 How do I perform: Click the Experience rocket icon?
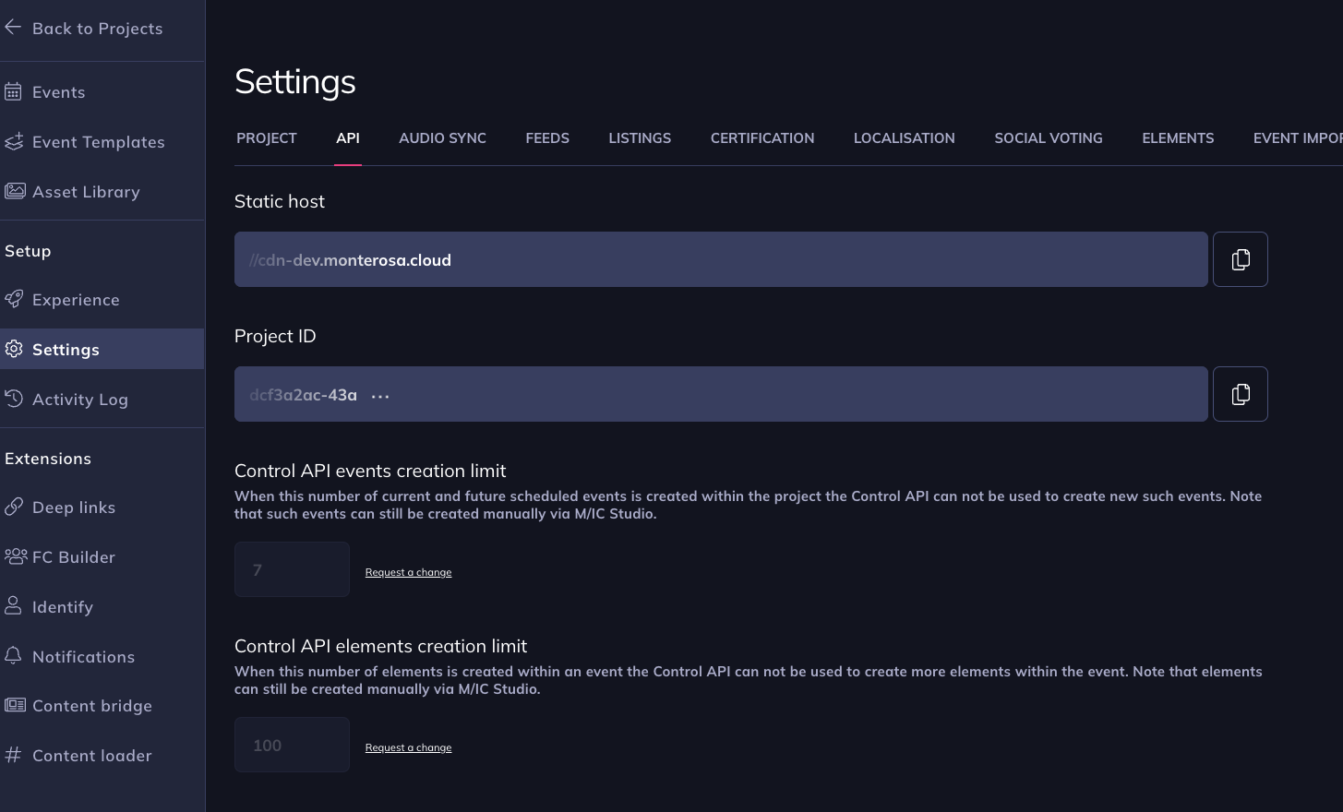(14, 299)
